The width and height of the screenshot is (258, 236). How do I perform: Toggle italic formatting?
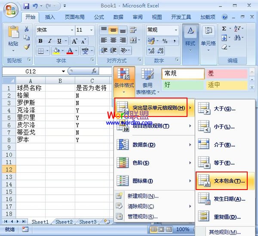tap(50, 41)
